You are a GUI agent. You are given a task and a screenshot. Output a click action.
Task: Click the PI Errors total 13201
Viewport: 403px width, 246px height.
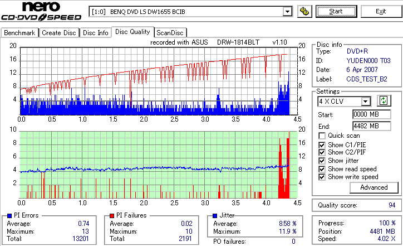pyautogui.click(x=81, y=239)
